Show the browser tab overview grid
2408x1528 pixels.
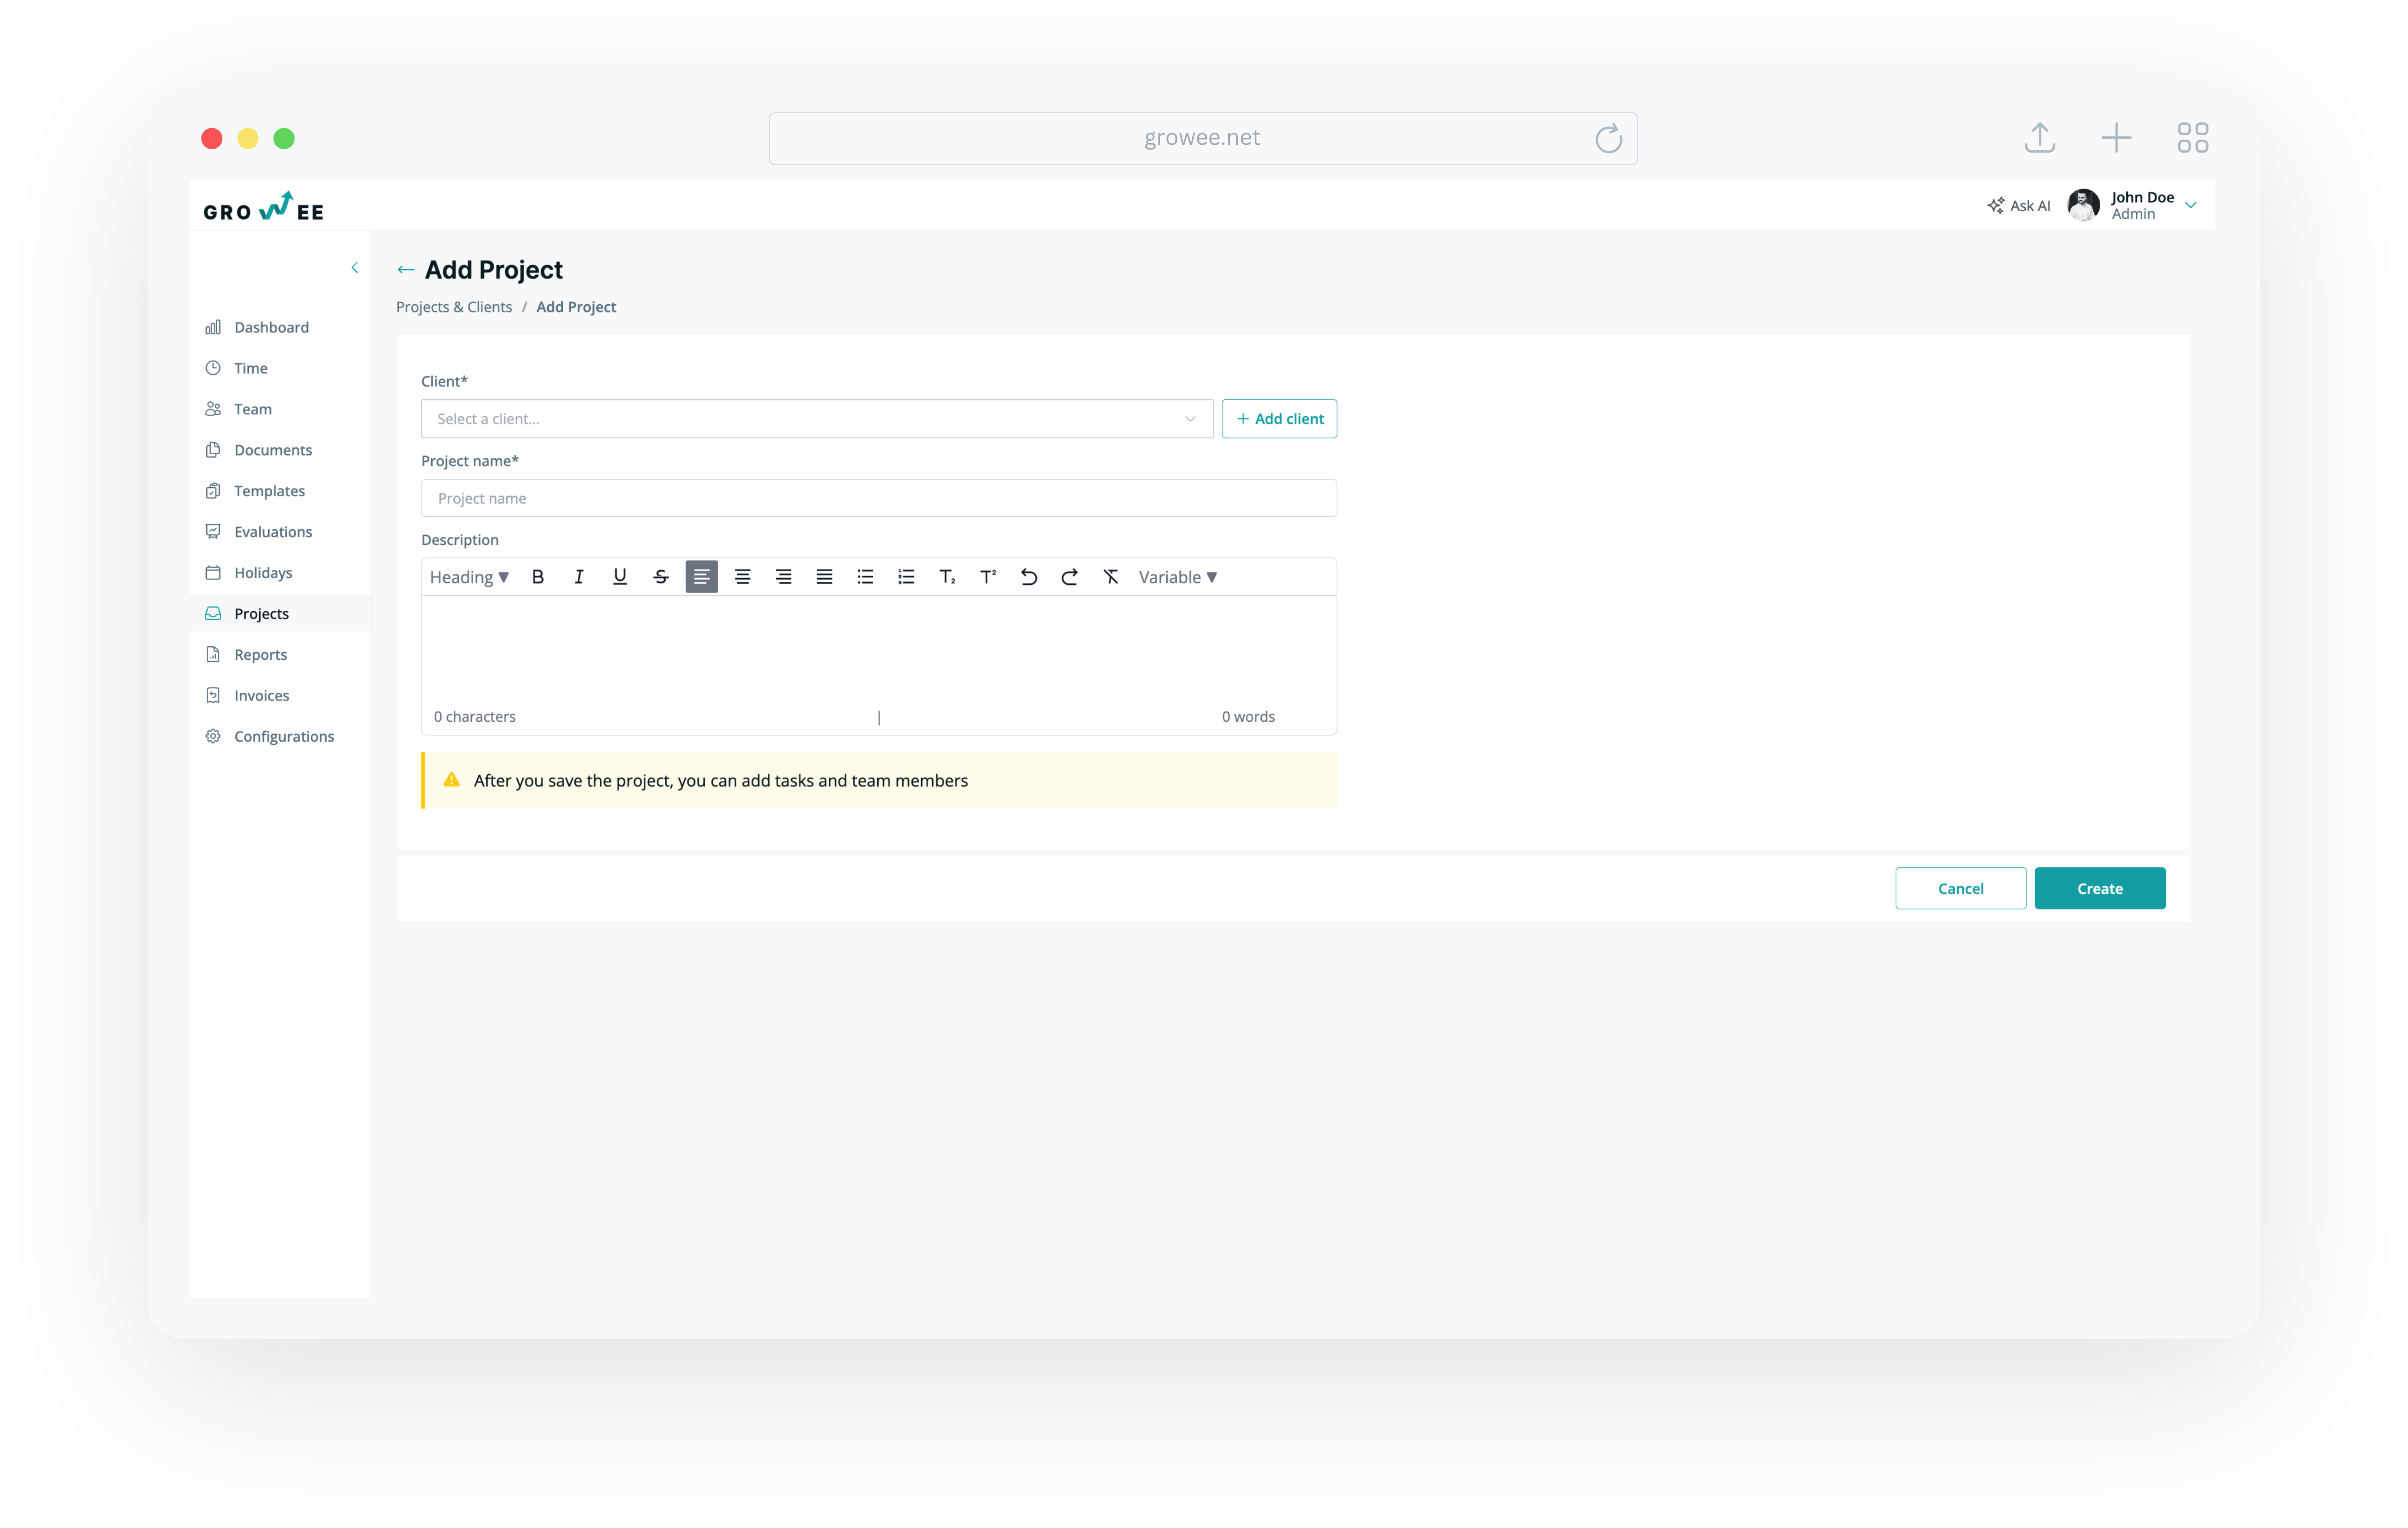click(x=2192, y=137)
